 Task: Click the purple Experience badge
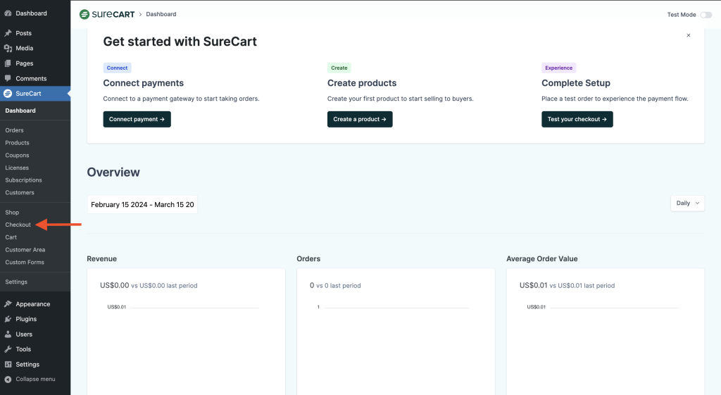pos(558,68)
